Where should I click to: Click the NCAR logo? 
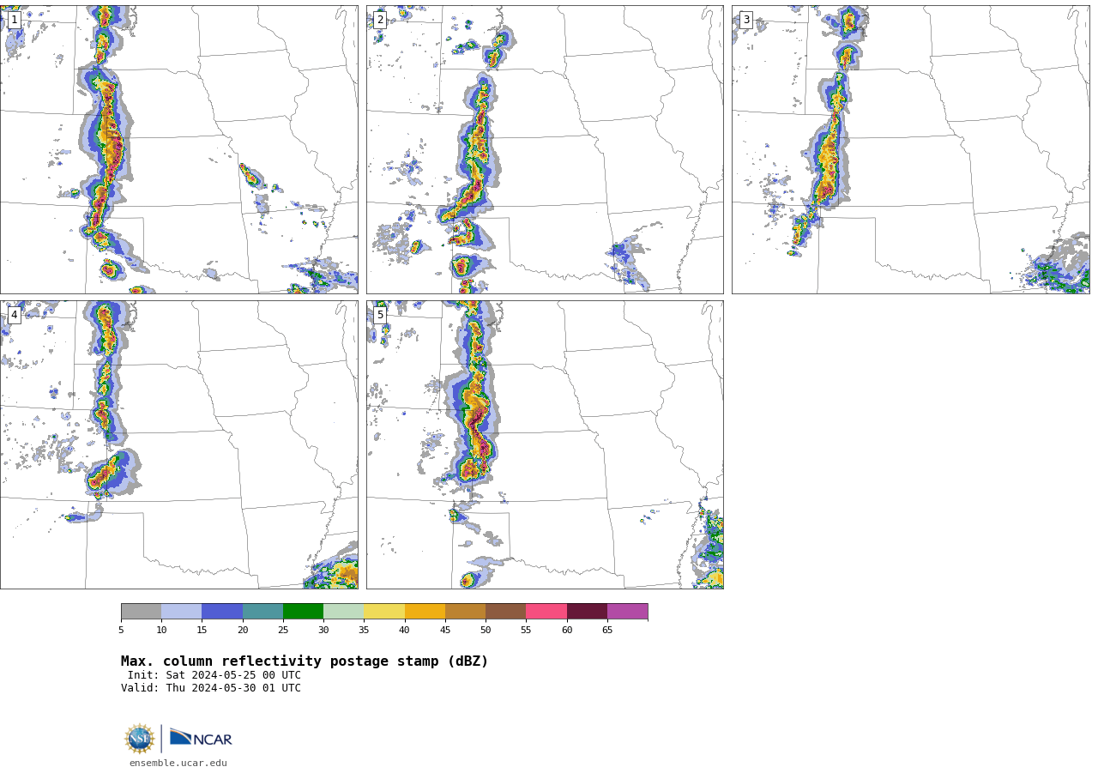[201, 738]
